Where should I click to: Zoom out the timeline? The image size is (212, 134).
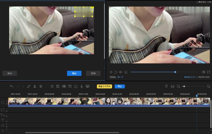pos(178,86)
